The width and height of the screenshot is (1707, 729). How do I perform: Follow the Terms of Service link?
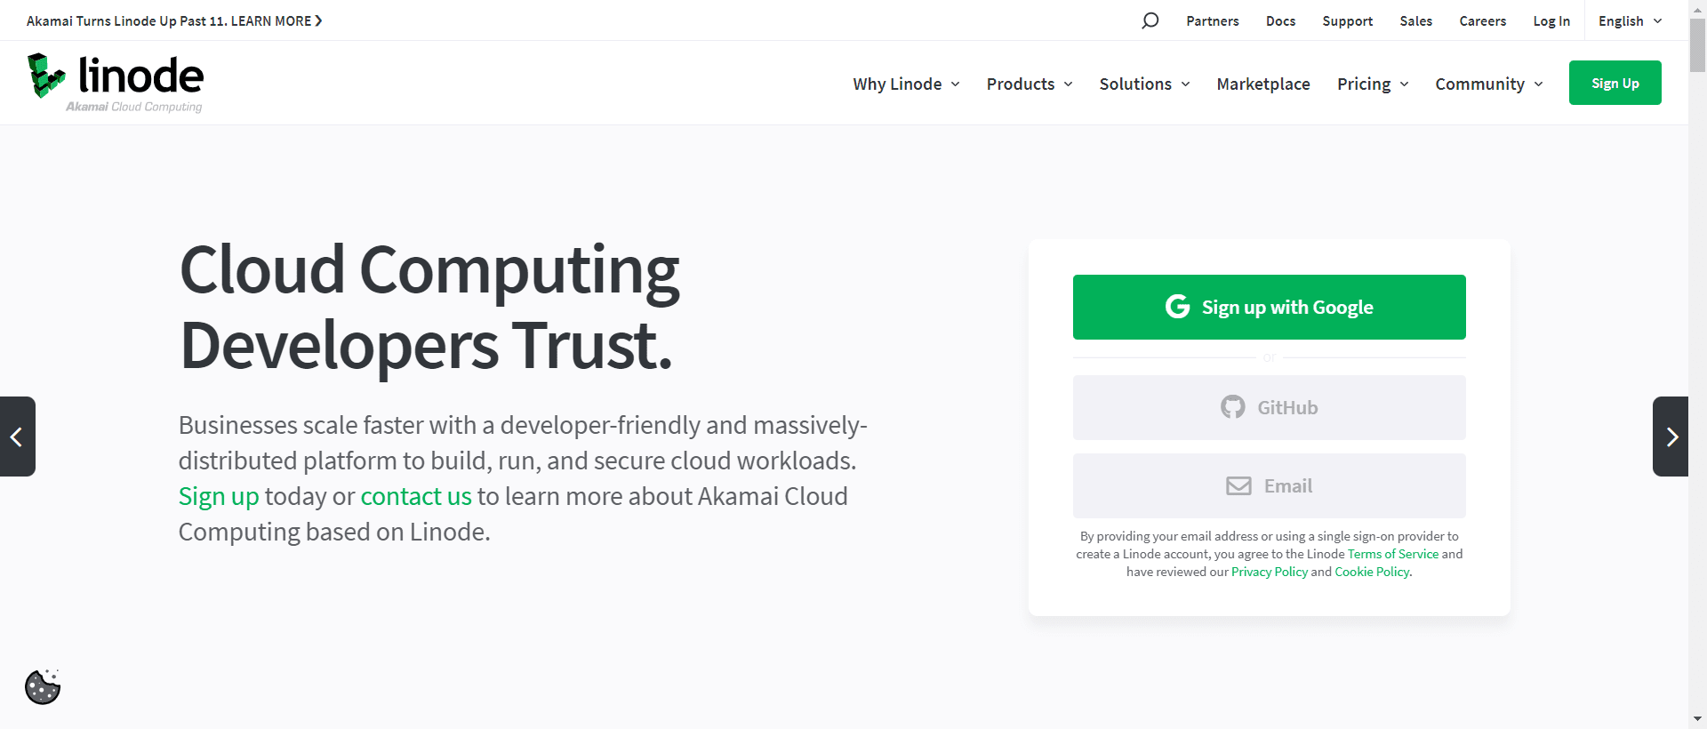(x=1392, y=554)
